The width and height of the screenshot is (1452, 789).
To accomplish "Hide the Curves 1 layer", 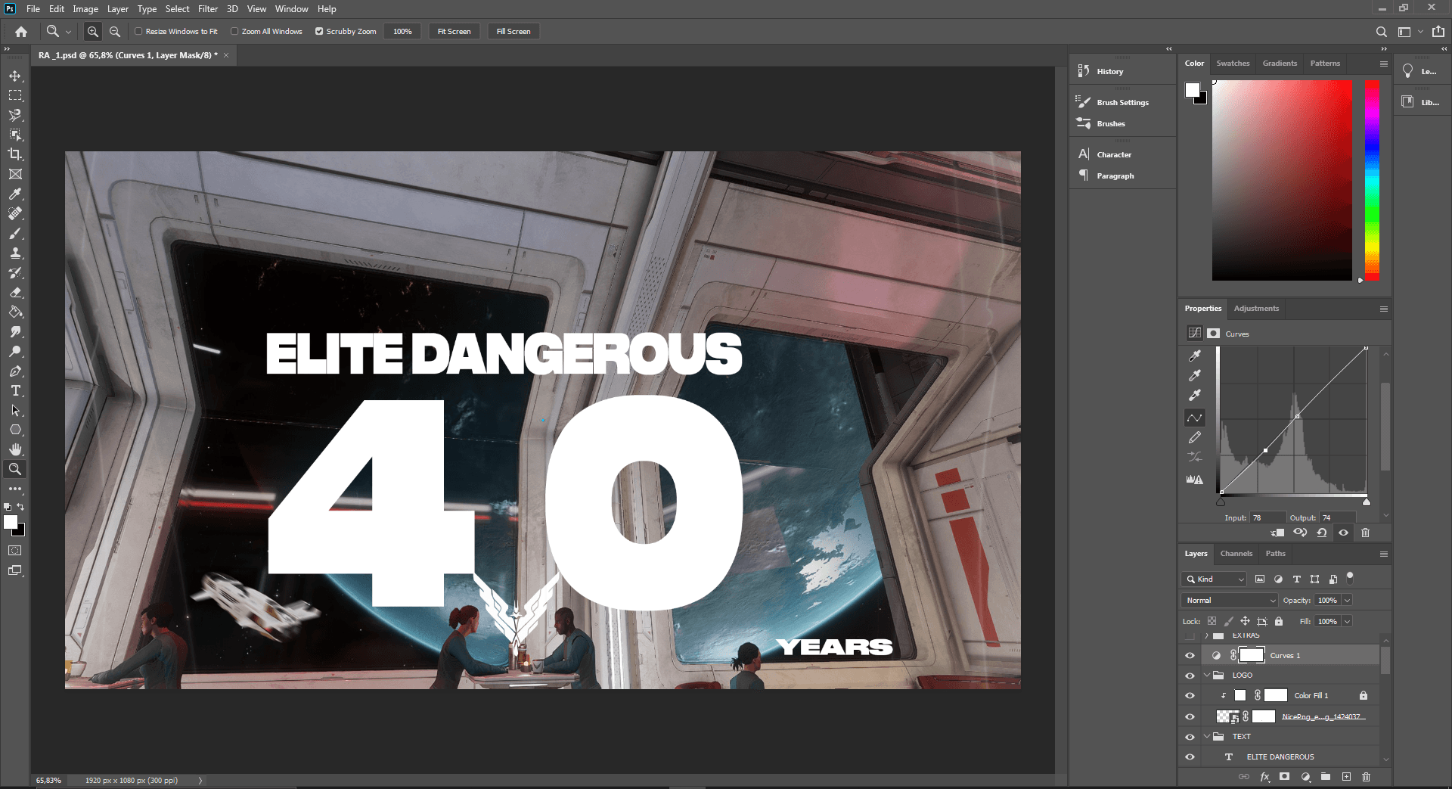I will click(x=1190, y=656).
